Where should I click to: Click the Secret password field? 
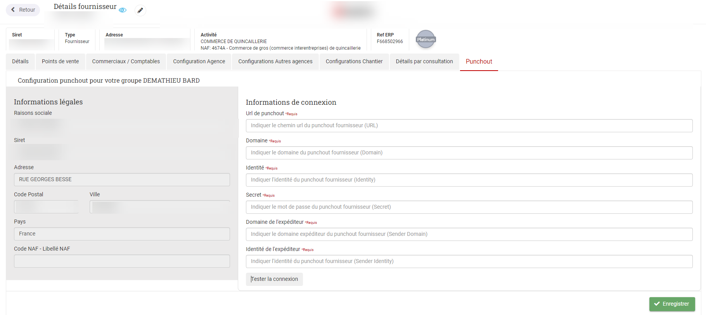pos(469,207)
